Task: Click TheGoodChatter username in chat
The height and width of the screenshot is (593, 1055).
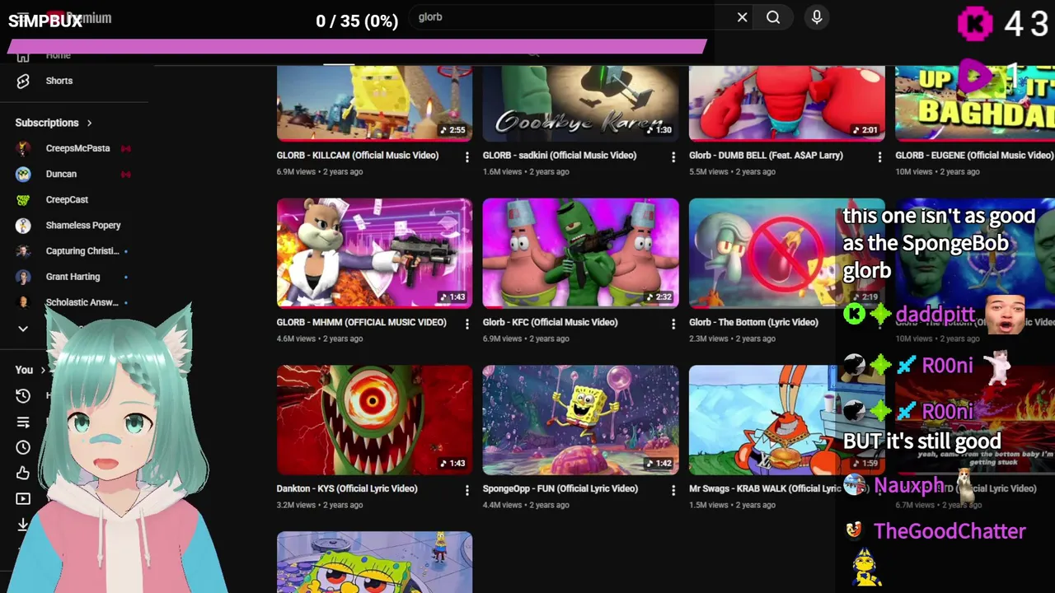Action: (949, 531)
